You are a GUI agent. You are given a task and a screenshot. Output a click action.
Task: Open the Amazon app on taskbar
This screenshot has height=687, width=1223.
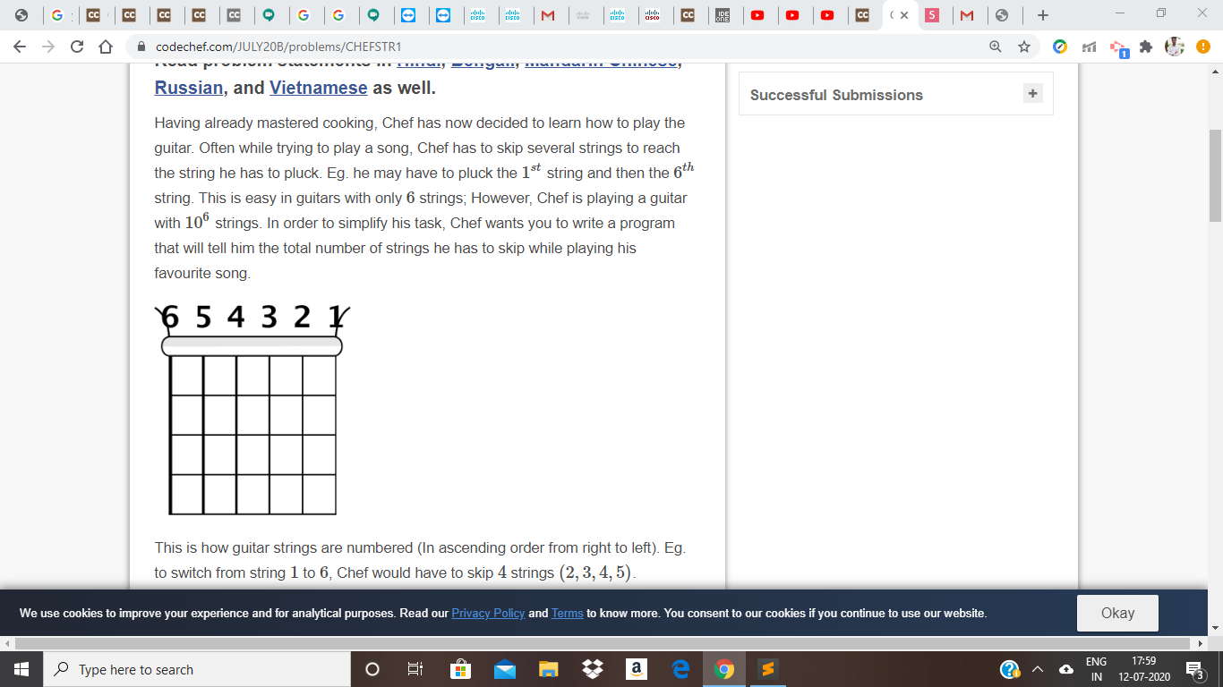637,669
